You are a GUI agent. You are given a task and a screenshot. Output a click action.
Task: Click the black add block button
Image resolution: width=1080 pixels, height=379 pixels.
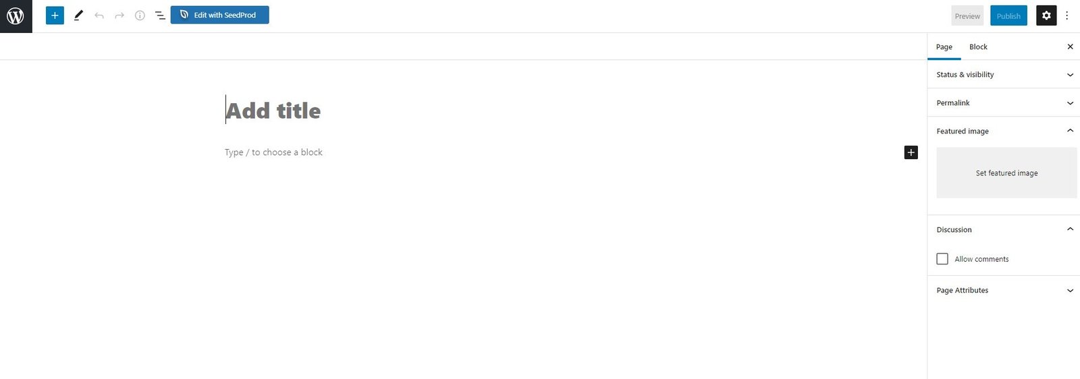(x=911, y=152)
